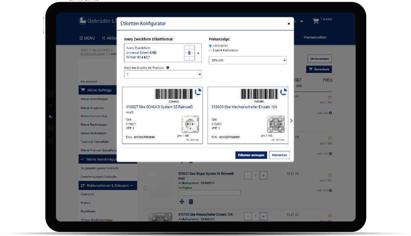Open Themenwelten in the navigation bar
This screenshot has height=236, width=411.
314,37
